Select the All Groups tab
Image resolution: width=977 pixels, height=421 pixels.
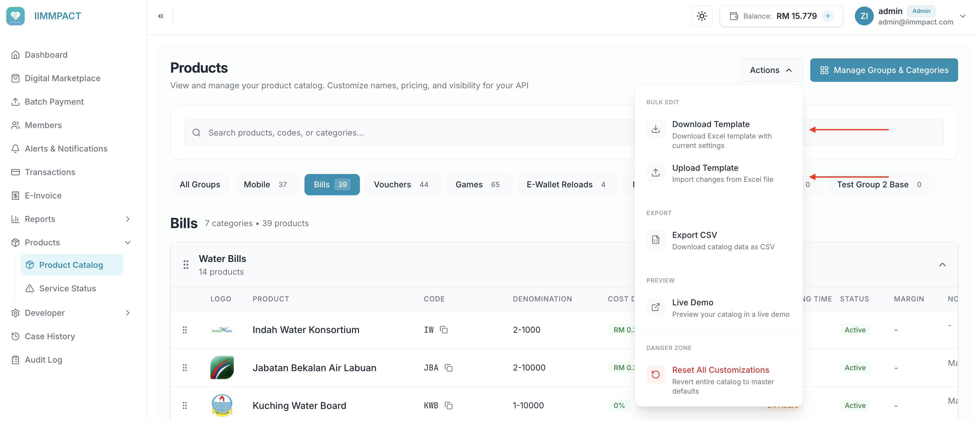tap(200, 184)
